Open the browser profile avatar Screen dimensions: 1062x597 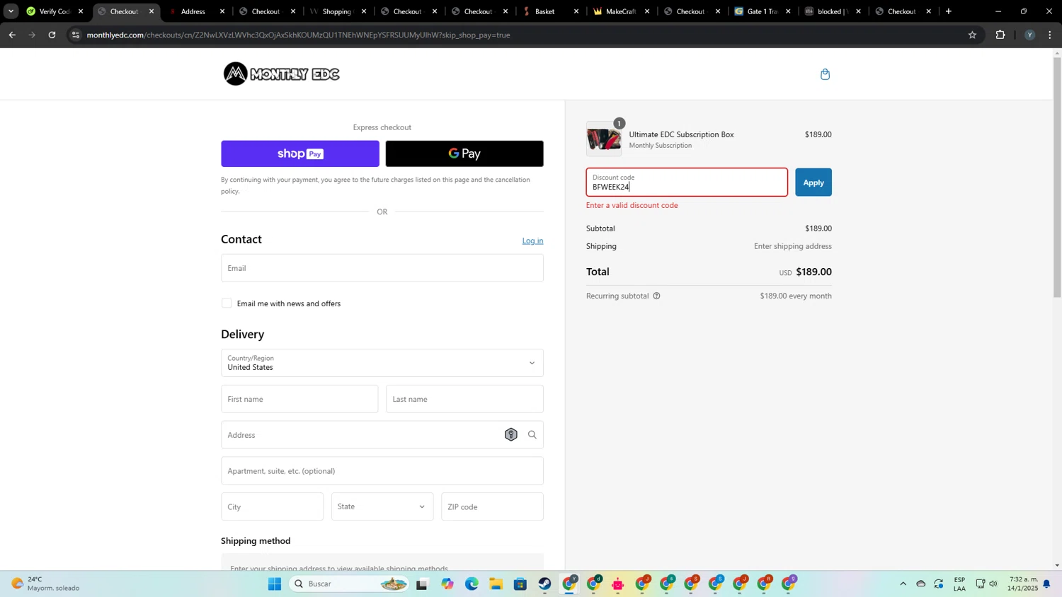point(1029,35)
